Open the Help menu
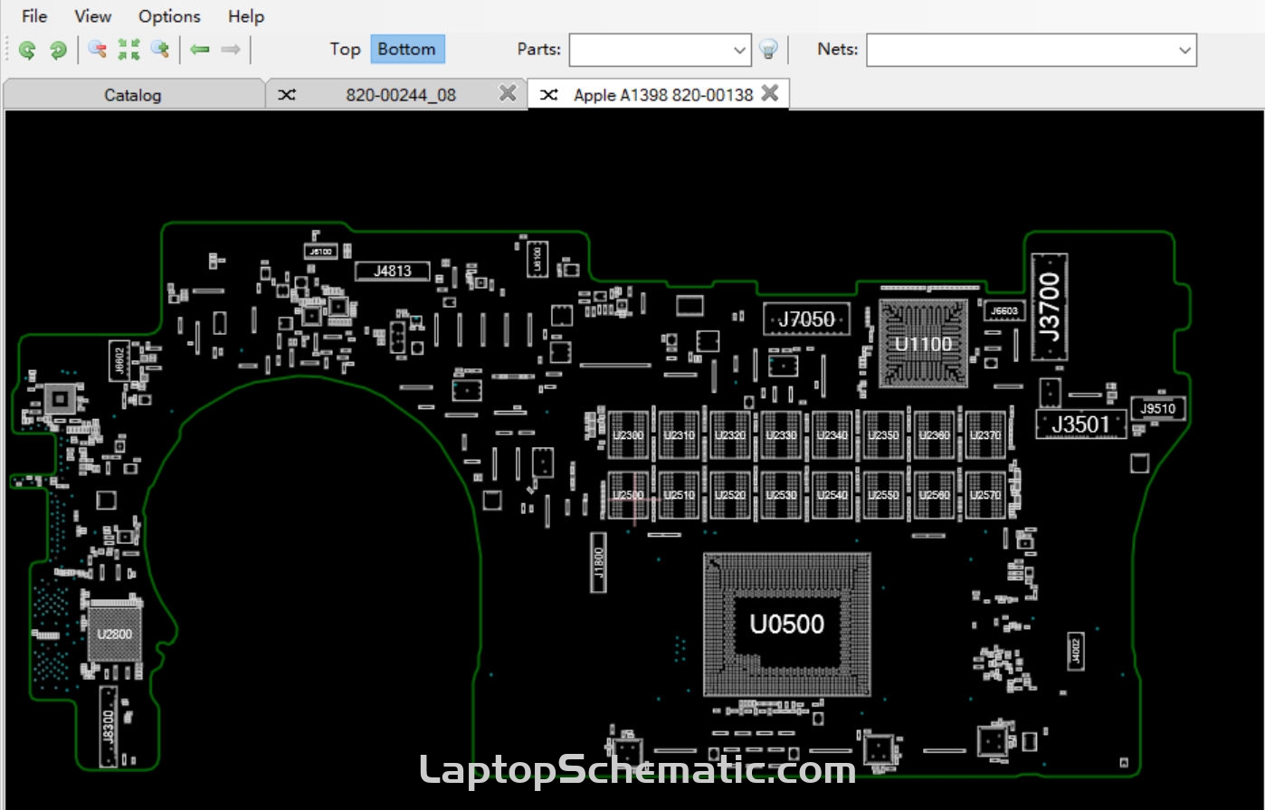 (246, 16)
